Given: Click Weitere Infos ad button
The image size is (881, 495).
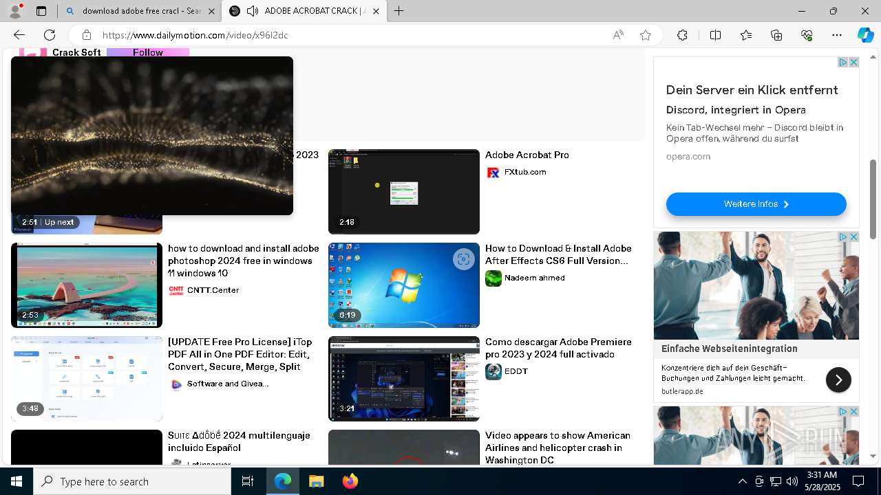Looking at the screenshot, I should click(756, 204).
